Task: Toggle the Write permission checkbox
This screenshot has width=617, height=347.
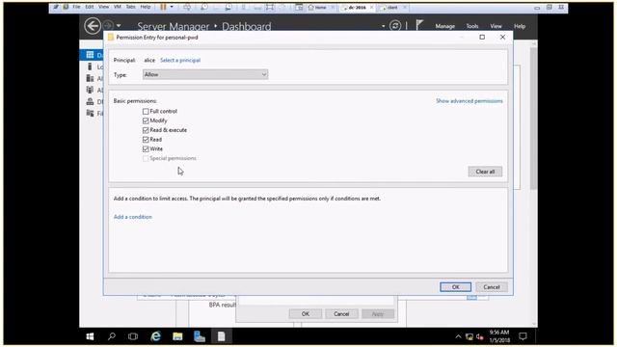Action: [x=146, y=149]
